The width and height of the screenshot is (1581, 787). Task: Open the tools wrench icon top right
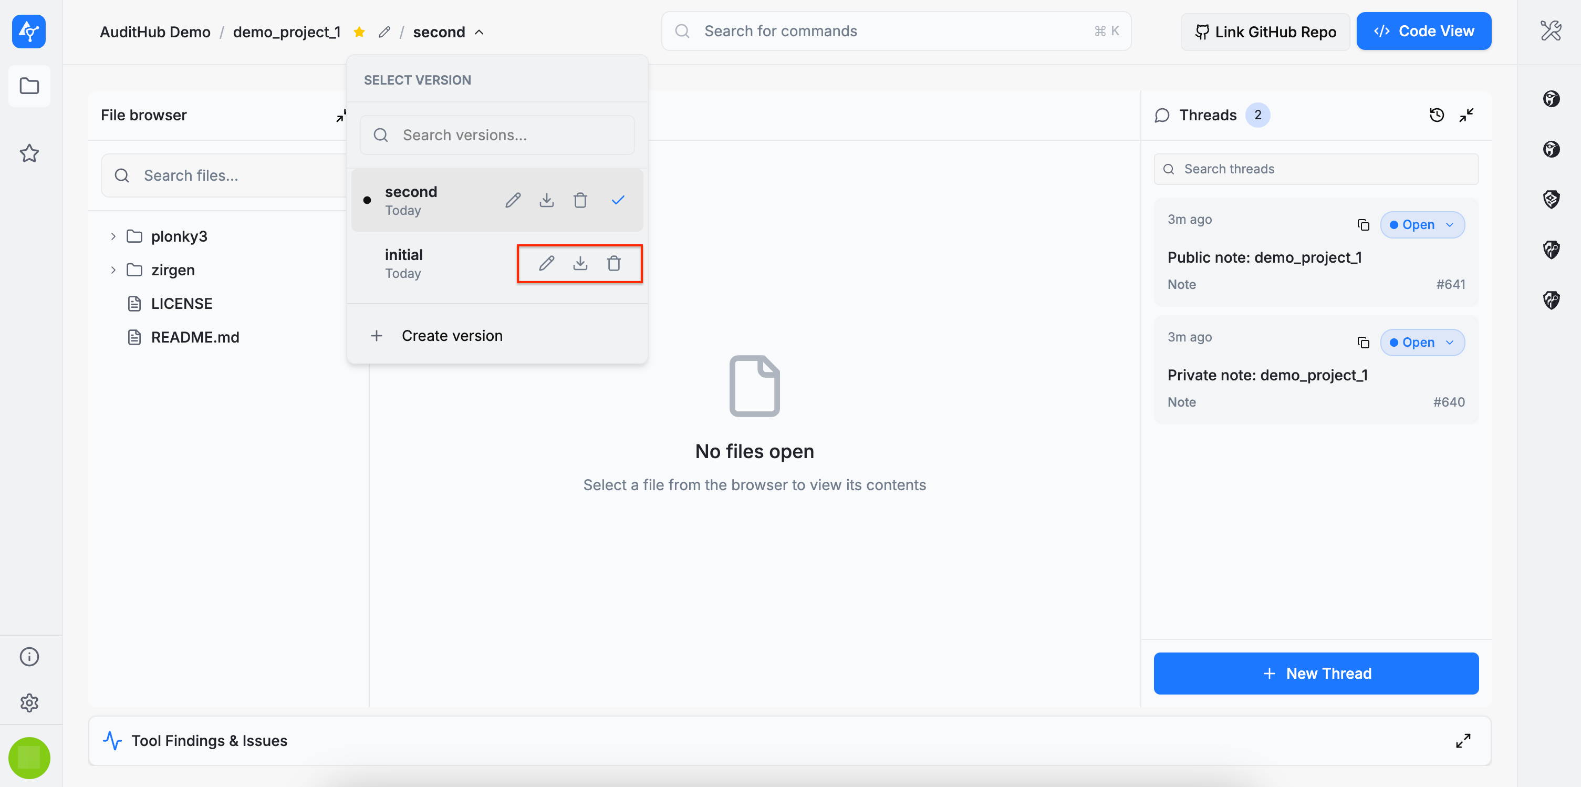click(x=1551, y=30)
